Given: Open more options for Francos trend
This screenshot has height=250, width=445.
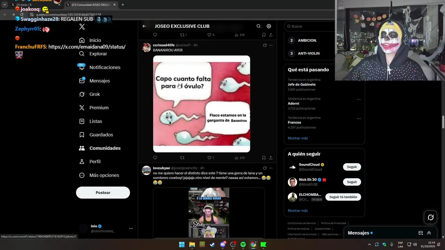Looking at the screenshot, I should tap(359, 119).
